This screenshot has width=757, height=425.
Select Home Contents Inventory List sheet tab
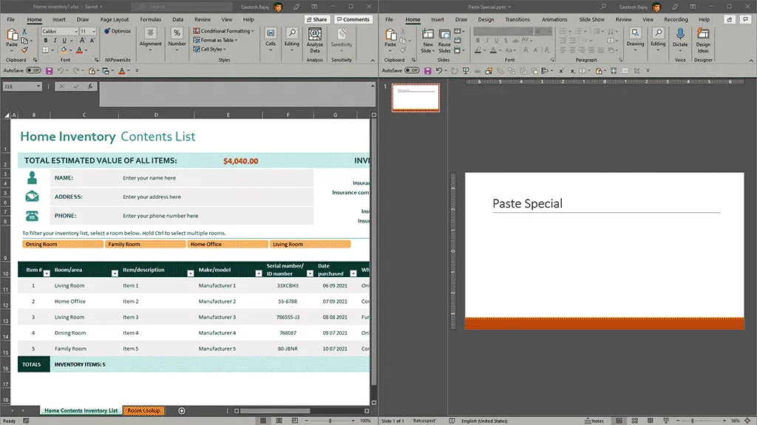81,410
